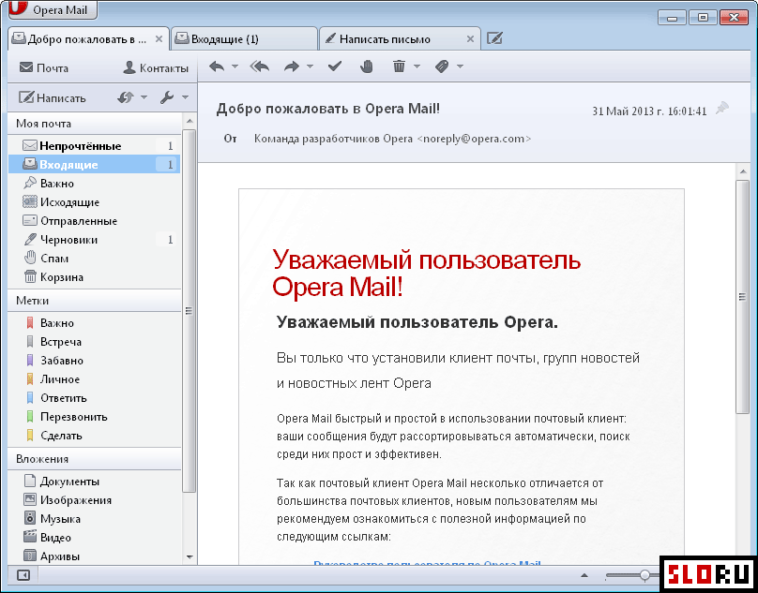Open the Корзина trash folder
758x593 pixels.
(94, 277)
